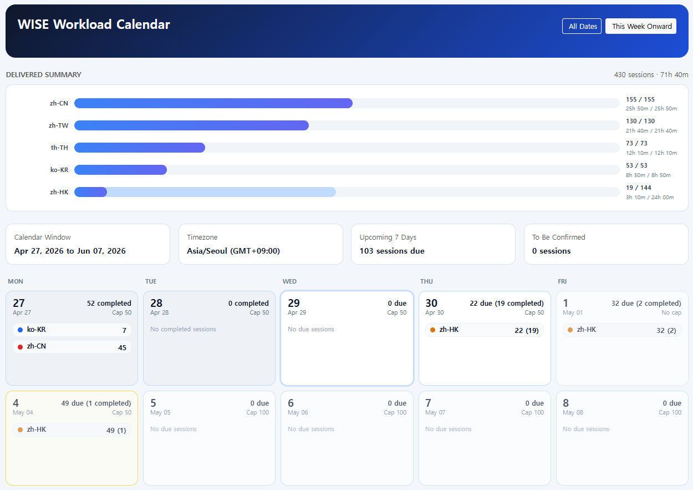The width and height of the screenshot is (693, 490).
Task: Click the ko-KR delivered progress bar
Action: [347, 170]
